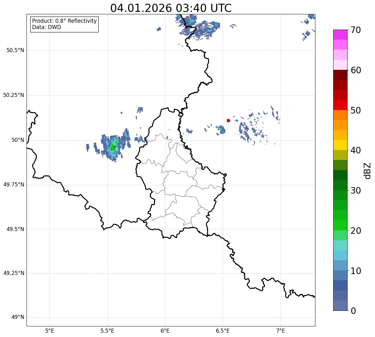Click the 7°E longitude label
This screenshot has height=337, width=375.
click(280, 330)
